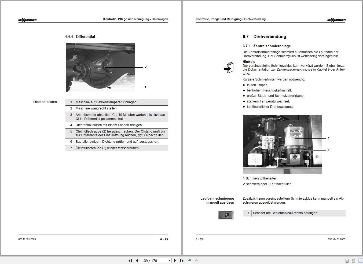The image size is (363, 264).
Task: Click the Hinweis note book icon
Action: point(229,68)
